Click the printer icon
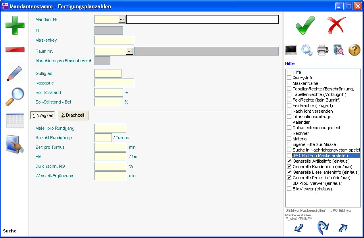Image resolution: width=364 pixels, height=238 pixels. (322, 50)
